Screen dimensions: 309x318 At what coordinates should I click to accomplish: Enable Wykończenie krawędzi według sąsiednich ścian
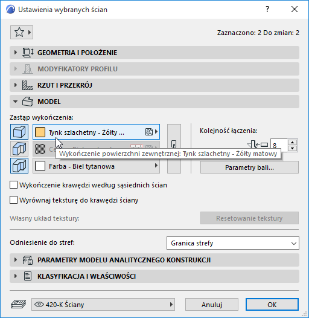tap(13, 185)
